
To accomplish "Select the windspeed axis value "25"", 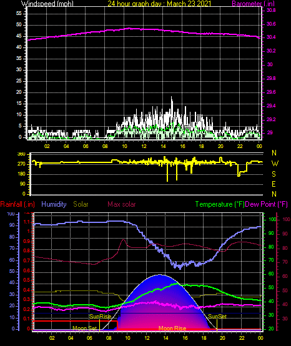I will (x=19, y=81).
